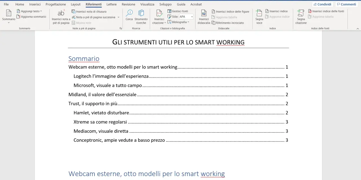This screenshot has height=180, width=361.
Task: Click TOC entry Midland, il valore dell'essenziale
Action: point(178,94)
